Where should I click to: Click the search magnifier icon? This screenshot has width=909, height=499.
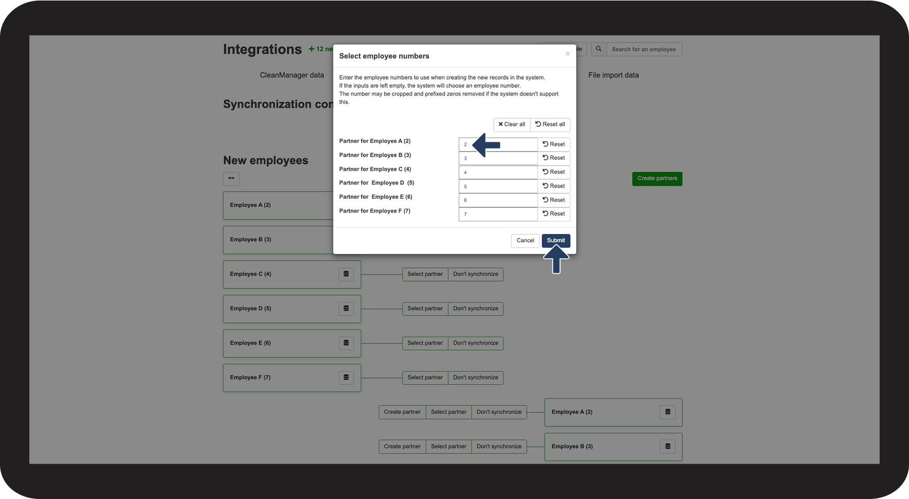click(599, 49)
